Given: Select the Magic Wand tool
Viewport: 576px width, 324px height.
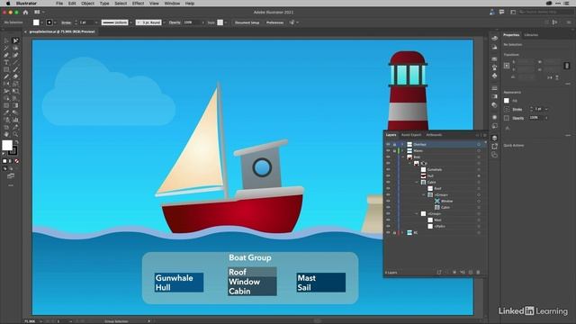Looking at the screenshot, I should 6,48.
